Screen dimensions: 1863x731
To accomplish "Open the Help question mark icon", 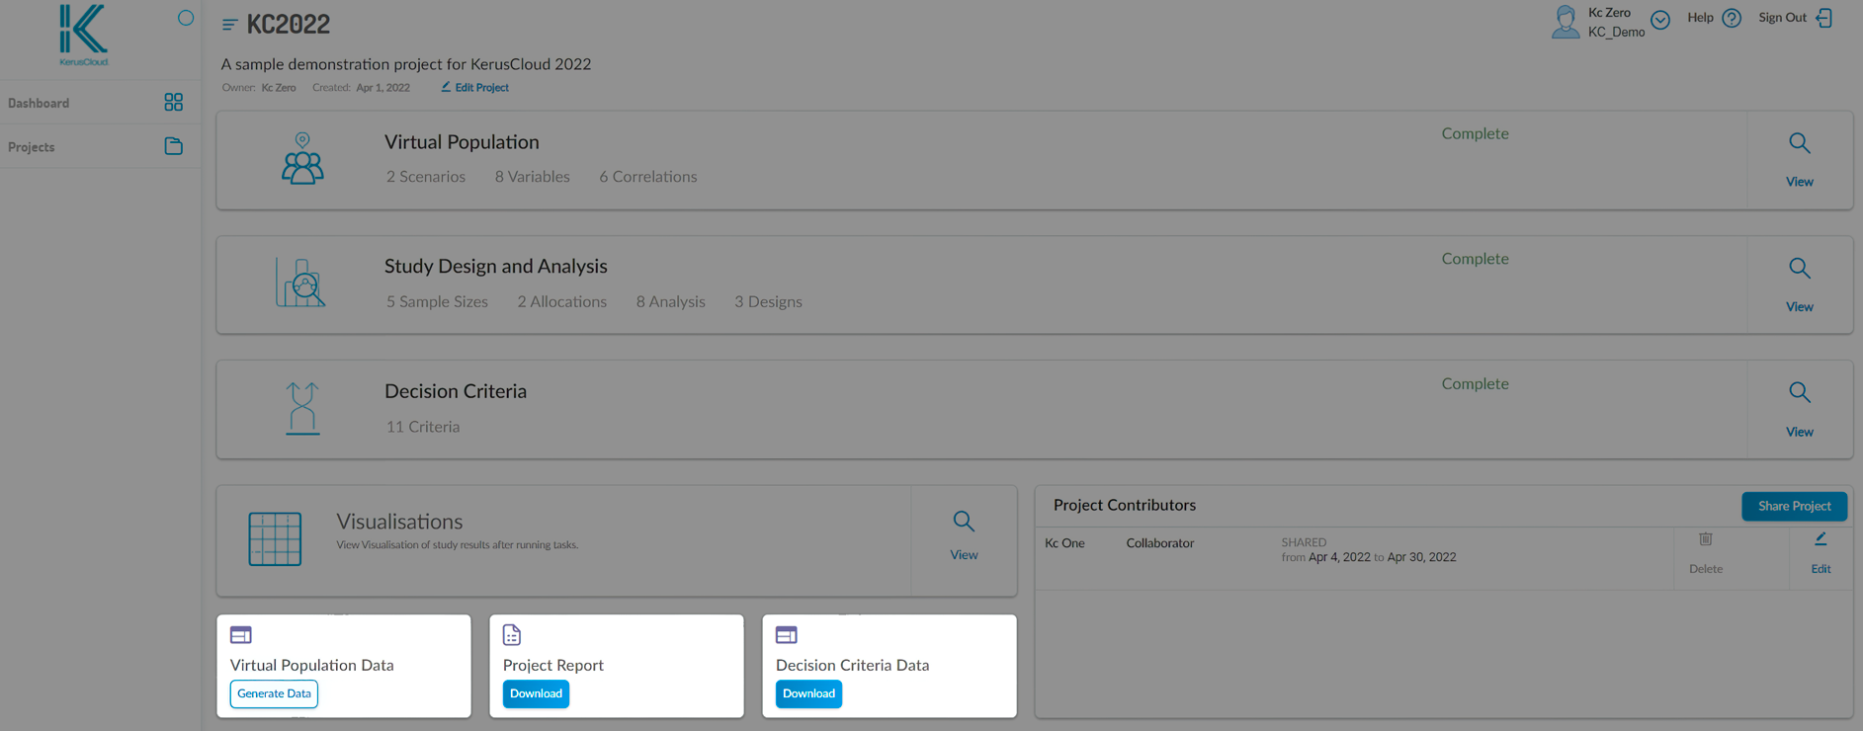I will click(x=1732, y=18).
